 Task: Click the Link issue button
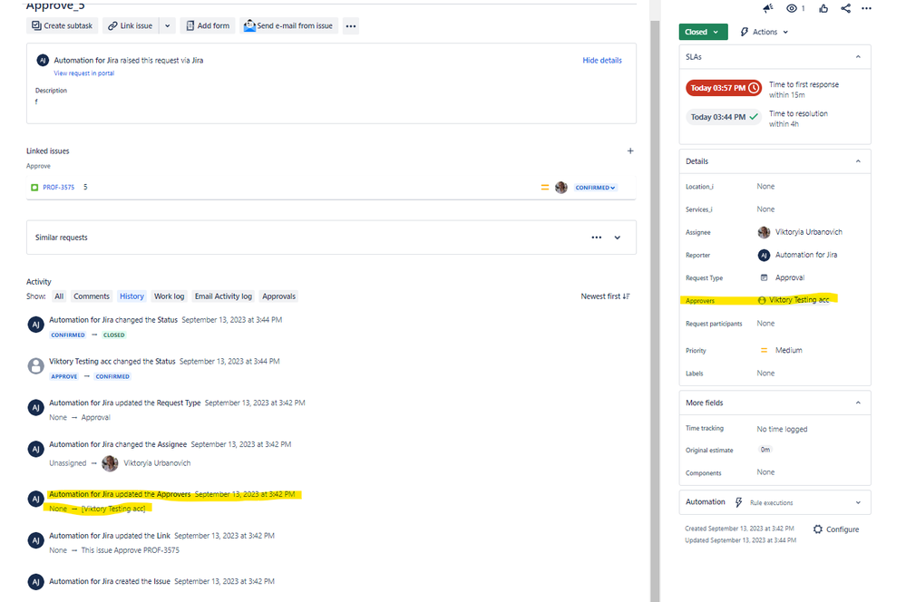coord(131,26)
